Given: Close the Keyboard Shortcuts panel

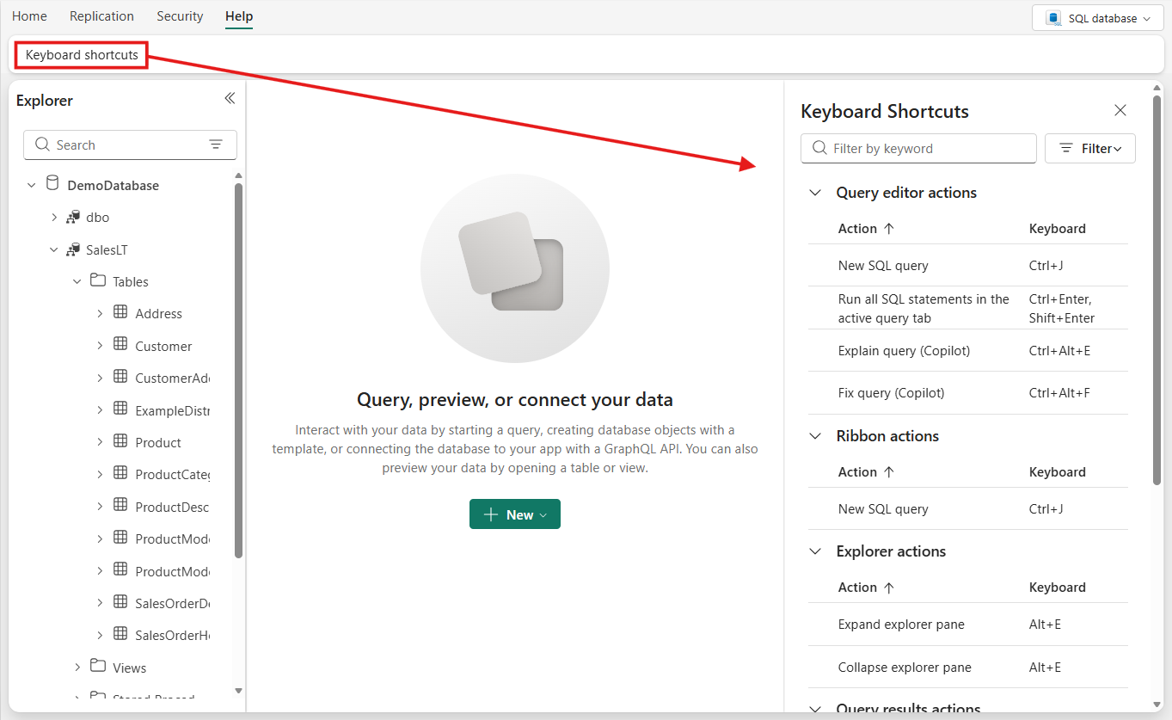Looking at the screenshot, I should point(1120,110).
